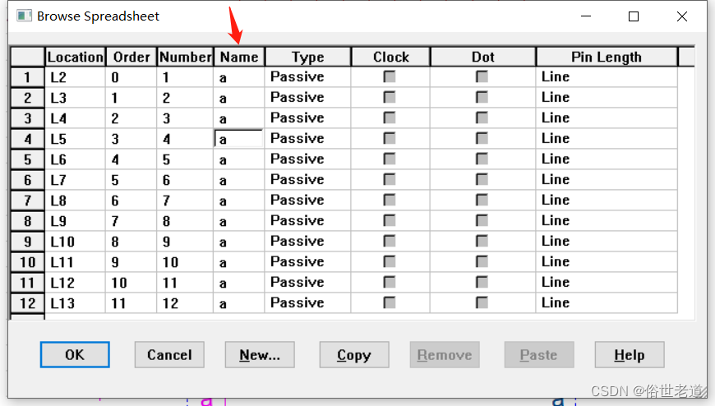The image size is (715, 406).
Task: Select the Name column header
Action: click(x=239, y=57)
